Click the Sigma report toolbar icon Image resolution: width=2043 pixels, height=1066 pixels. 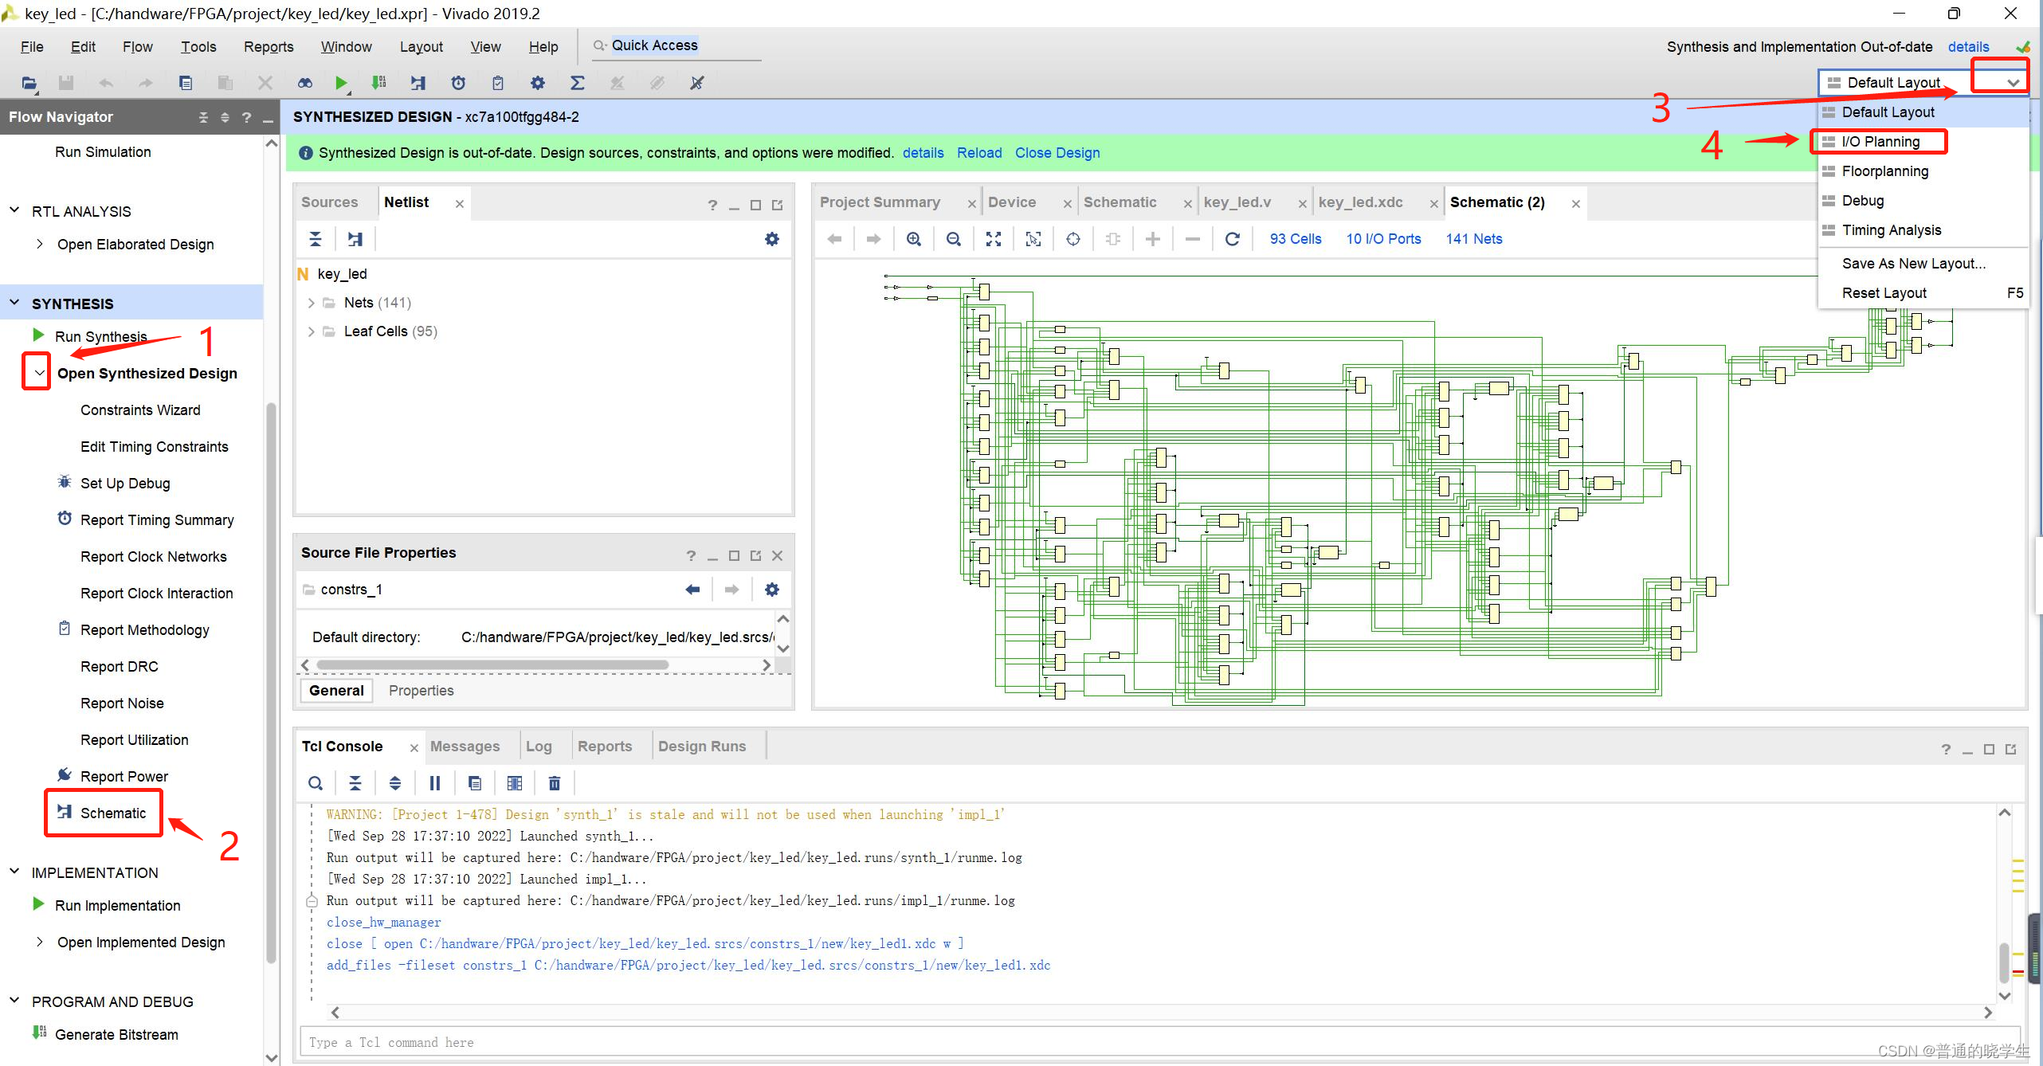point(578,83)
